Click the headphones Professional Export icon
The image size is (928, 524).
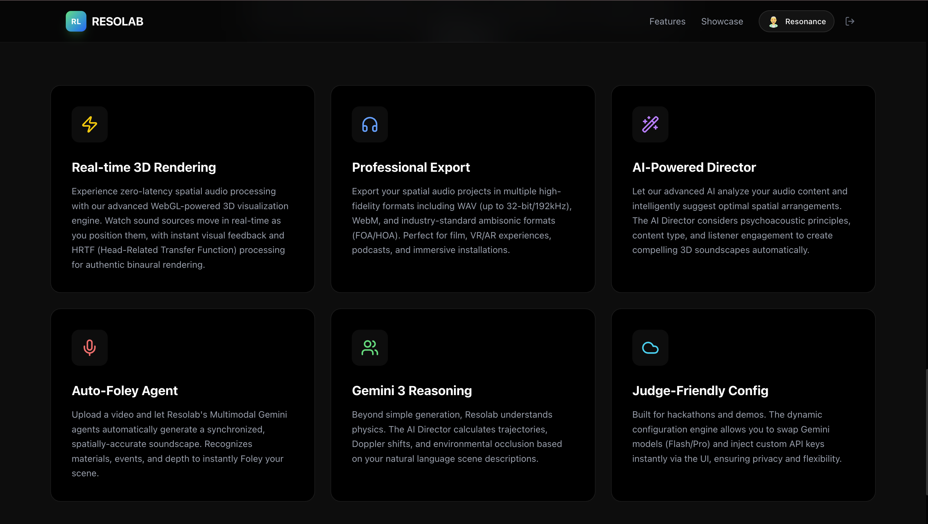click(x=370, y=124)
